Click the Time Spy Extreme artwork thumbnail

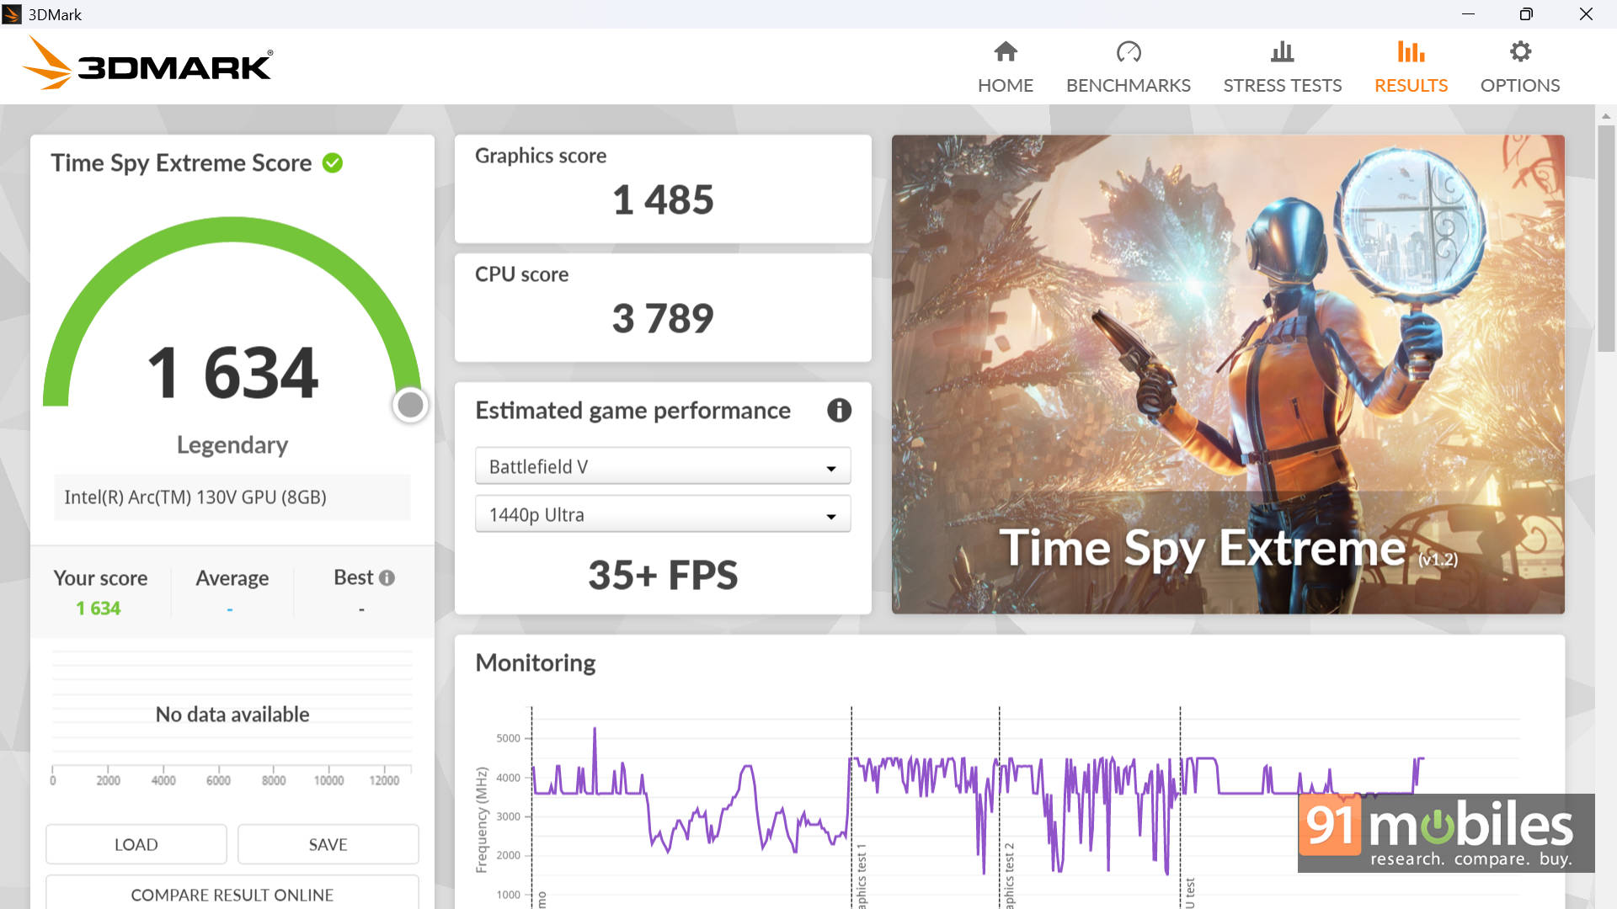coord(1227,374)
